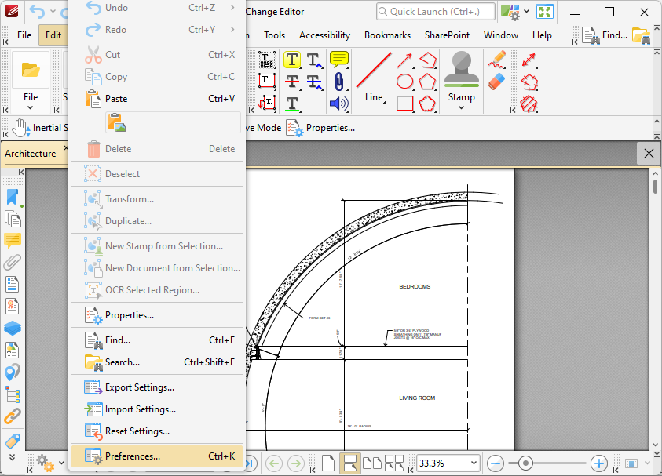Image resolution: width=662 pixels, height=476 pixels.
Task: Expand the Undo submenu arrow
Action: pos(232,8)
